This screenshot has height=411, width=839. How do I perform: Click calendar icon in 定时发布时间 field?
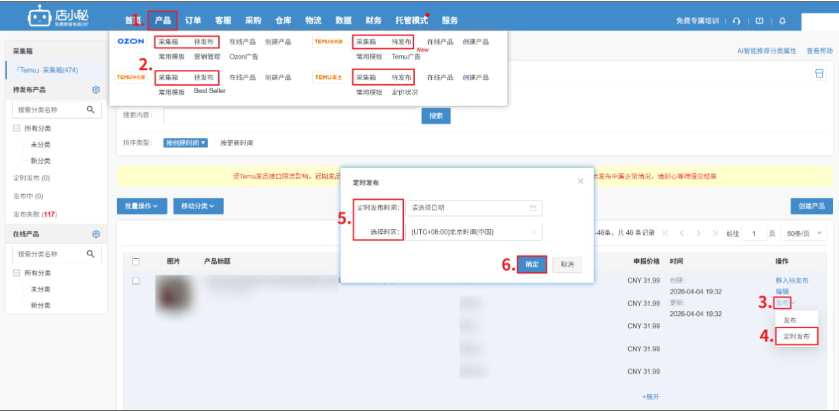click(533, 208)
